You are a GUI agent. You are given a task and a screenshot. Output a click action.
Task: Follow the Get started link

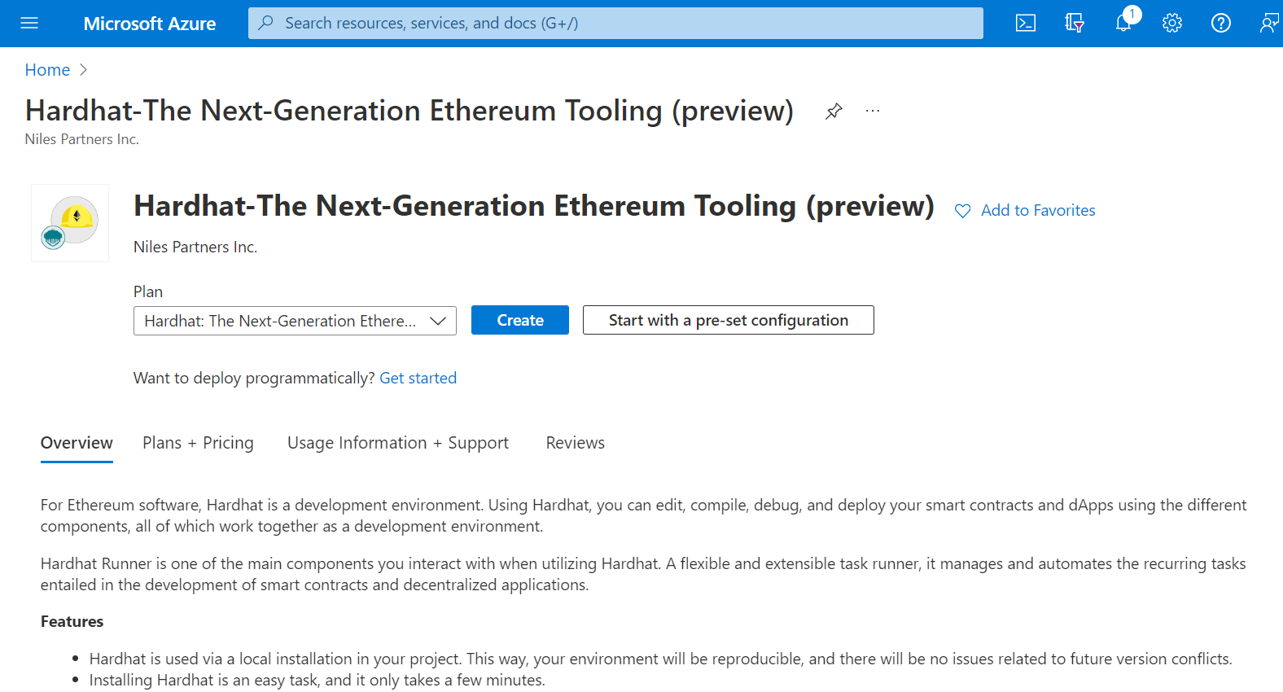click(x=418, y=378)
